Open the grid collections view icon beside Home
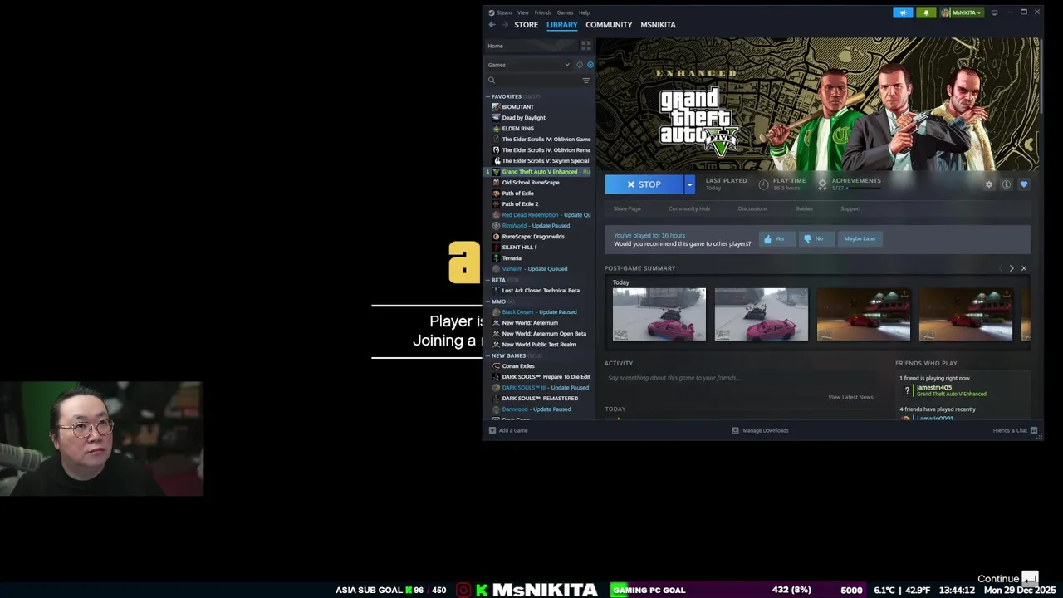This screenshot has height=598, width=1063. coord(586,46)
